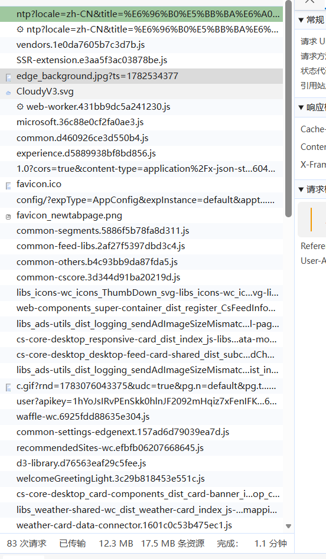
Task: Select sendAdImageSizeMismatc row ending l-pag
Action: pos(141,324)
